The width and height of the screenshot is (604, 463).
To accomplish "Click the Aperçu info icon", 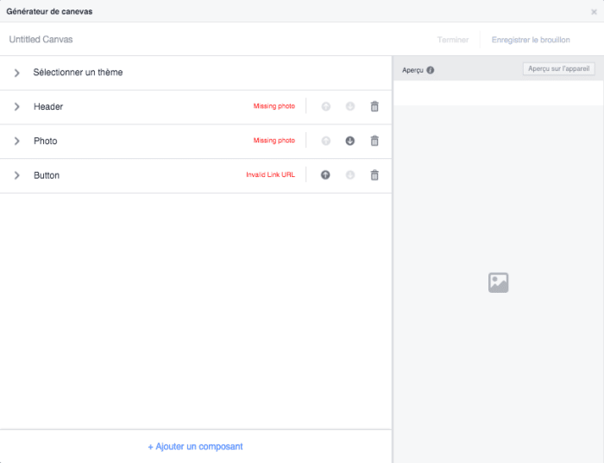I will [431, 70].
